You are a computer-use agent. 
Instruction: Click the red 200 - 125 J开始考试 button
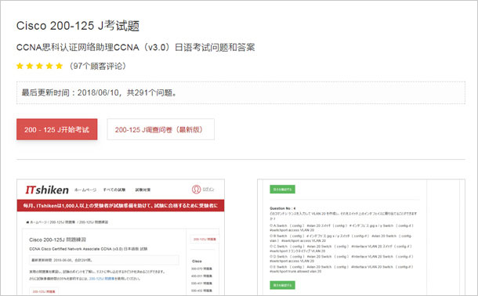(x=57, y=129)
